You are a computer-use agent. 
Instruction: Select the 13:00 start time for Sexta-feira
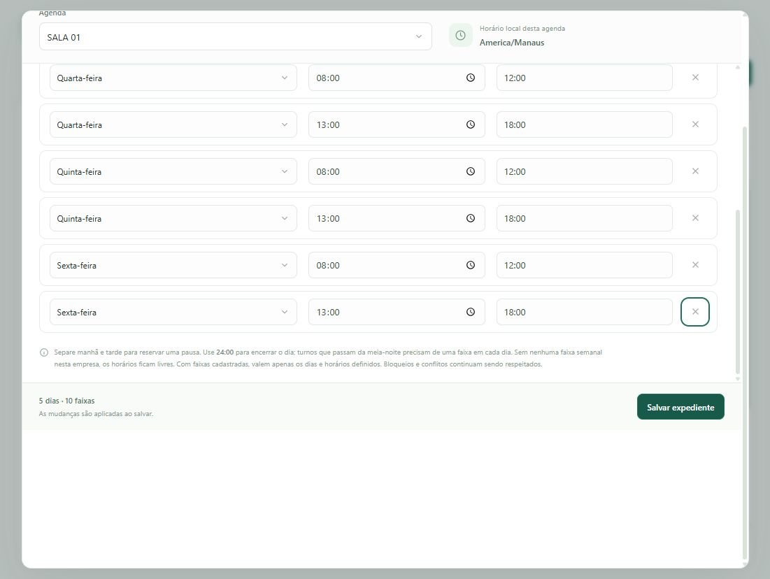pyautogui.click(x=397, y=313)
